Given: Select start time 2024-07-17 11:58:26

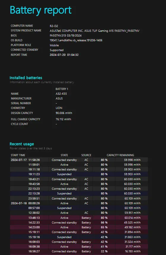Looking at the screenshot, I should pyautogui.click(x=25, y=160).
